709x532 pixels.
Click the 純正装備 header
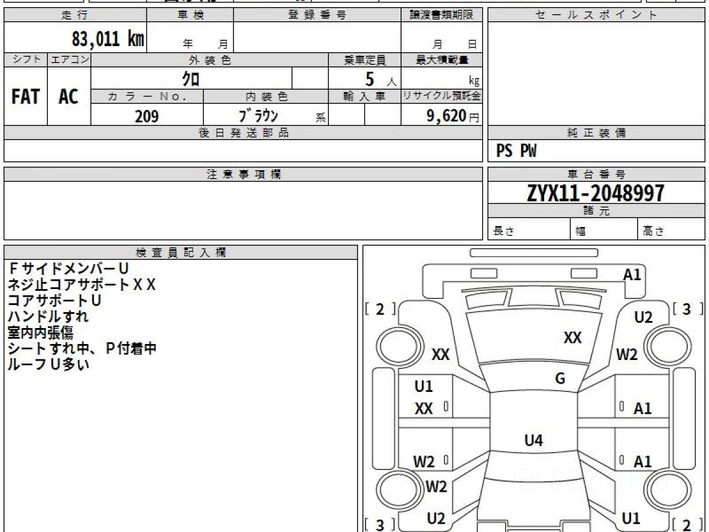click(x=596, y=133)
